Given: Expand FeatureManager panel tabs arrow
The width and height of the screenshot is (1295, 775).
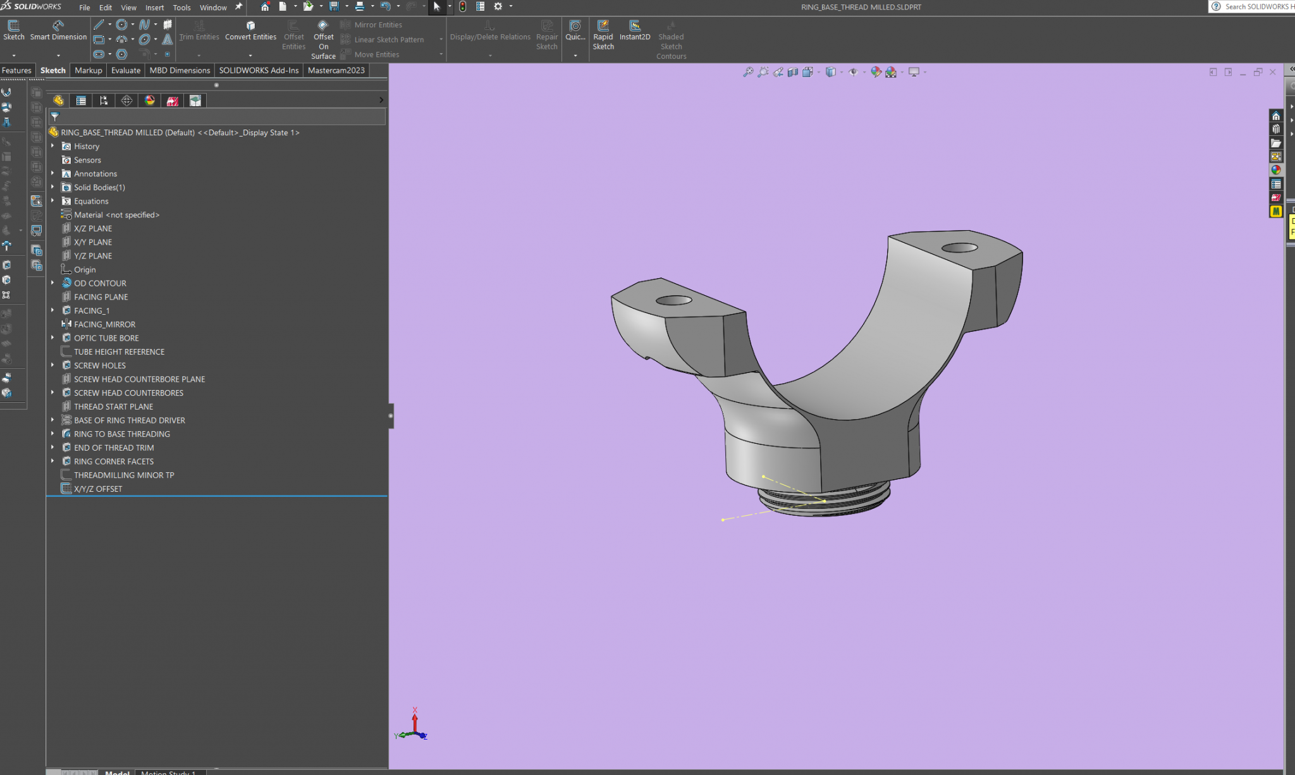Looking at the screenshot, I should (381, 100).
